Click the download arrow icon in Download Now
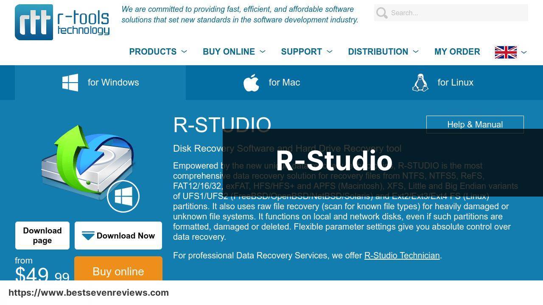 coord(88,236)
